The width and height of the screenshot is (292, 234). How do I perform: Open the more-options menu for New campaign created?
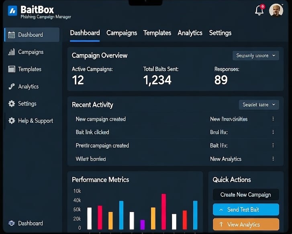click(273, 119)
